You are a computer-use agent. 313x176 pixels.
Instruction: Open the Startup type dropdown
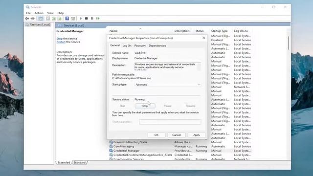pyautogui.click(x=167, y=85)
